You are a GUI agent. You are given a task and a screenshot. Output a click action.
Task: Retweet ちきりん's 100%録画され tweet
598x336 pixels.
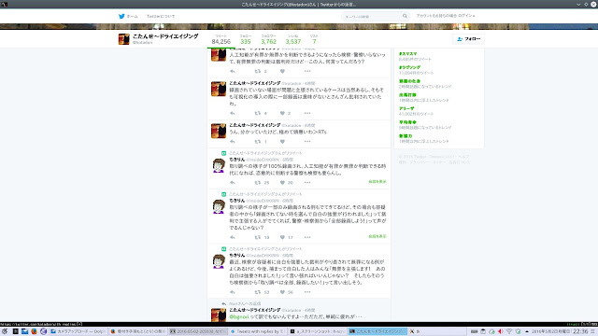click(x=258, y=183)
